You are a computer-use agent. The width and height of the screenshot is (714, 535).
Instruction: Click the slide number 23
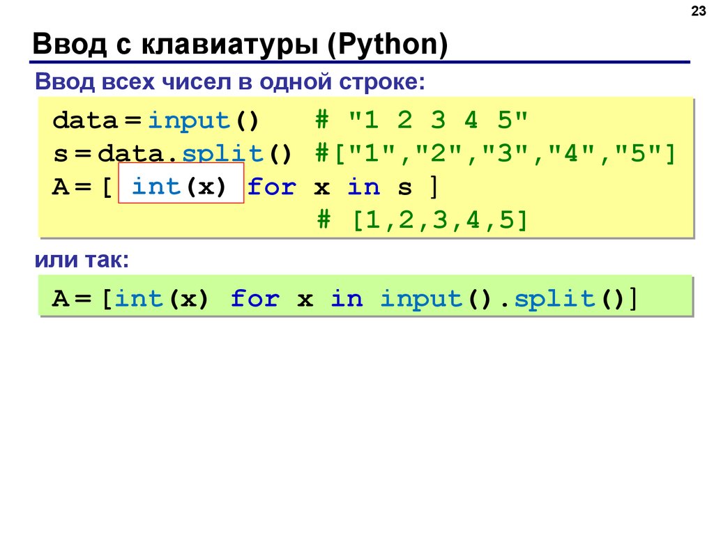pos(698,11)
